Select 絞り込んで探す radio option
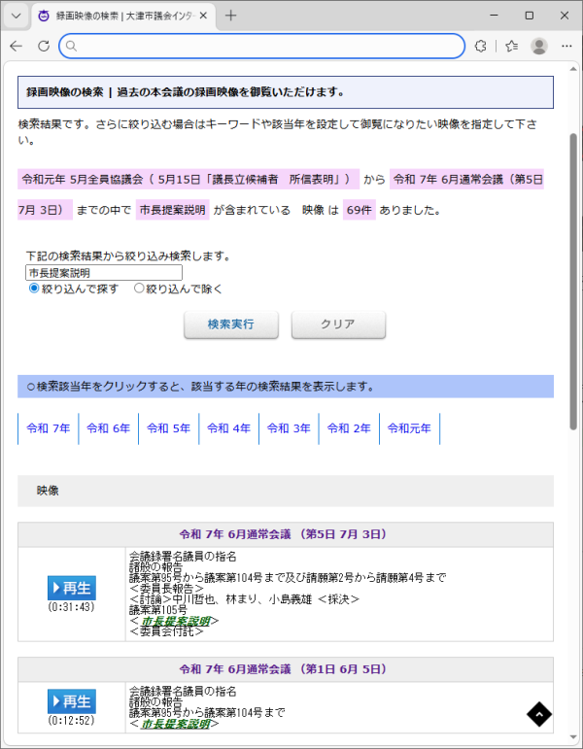The image size is (583, 749). [x=34, y=289]
